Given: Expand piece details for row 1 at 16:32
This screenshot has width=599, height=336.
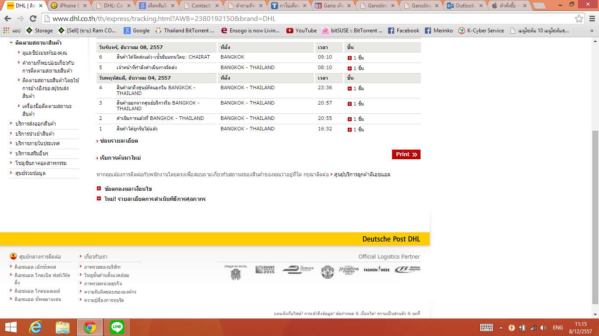Looking at the screenshot, I should 349,129.
